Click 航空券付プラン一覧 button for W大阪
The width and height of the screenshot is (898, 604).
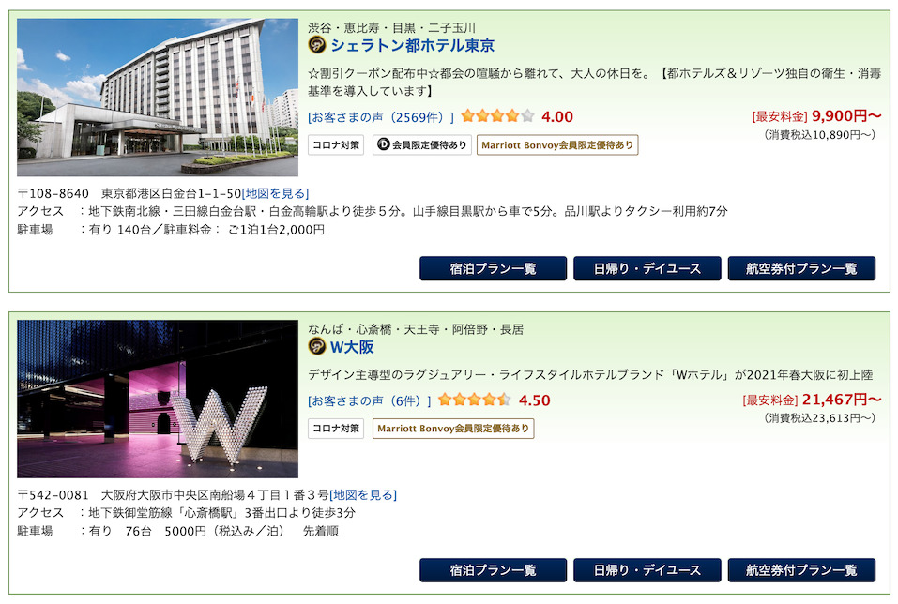click(x=801, y=570)
